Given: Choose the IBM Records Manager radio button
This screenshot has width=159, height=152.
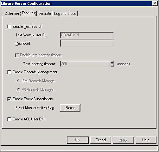Looking at the screenshot, I should pos(18,81).
